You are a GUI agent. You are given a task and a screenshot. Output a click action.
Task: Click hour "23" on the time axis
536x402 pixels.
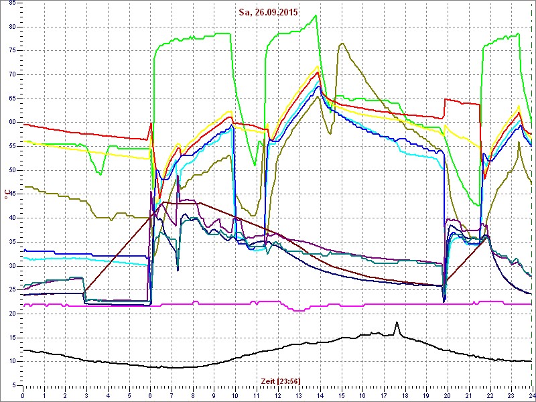click(x=511, y=395)
